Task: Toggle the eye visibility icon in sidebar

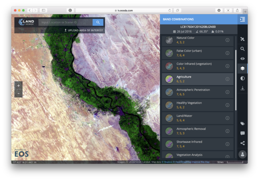Action: (242, 59)
